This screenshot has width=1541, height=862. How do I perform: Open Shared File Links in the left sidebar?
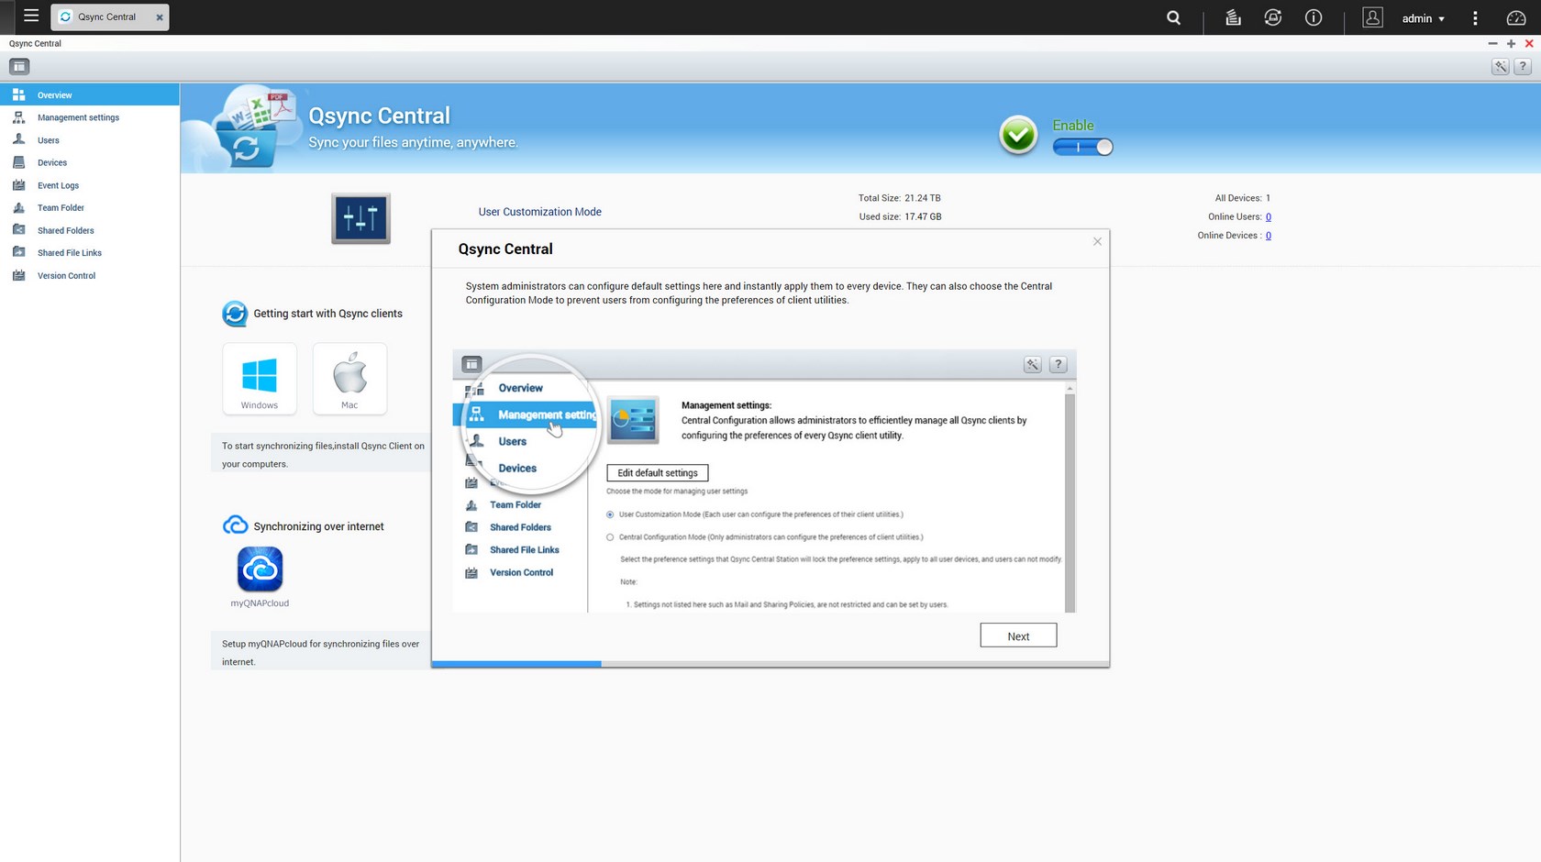pyautogui.click(x=90, y=252)
